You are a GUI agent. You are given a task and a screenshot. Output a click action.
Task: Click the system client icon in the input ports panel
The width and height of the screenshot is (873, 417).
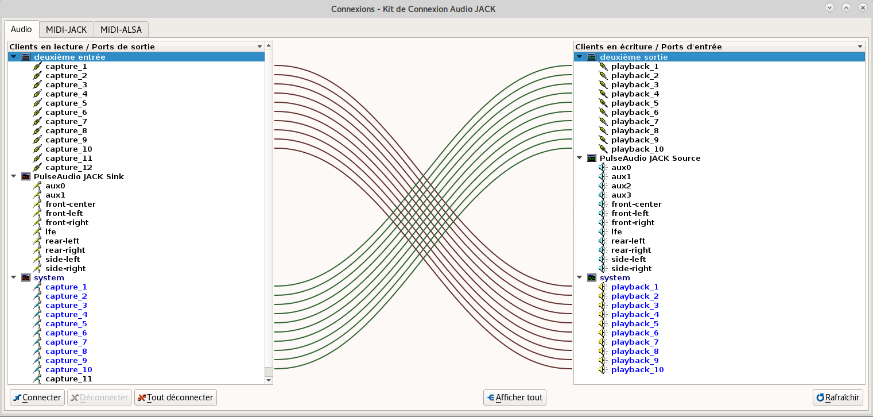592,277
